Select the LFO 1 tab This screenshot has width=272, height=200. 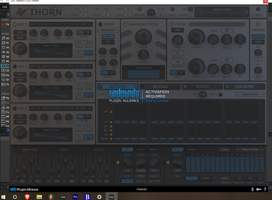tap(127, 150)
